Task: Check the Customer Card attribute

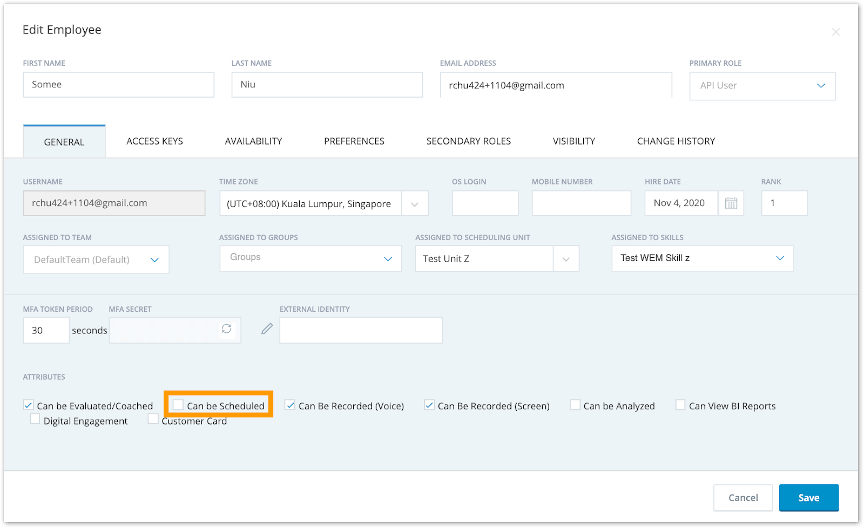Action: pyautogui.click(x=153, y=419)
